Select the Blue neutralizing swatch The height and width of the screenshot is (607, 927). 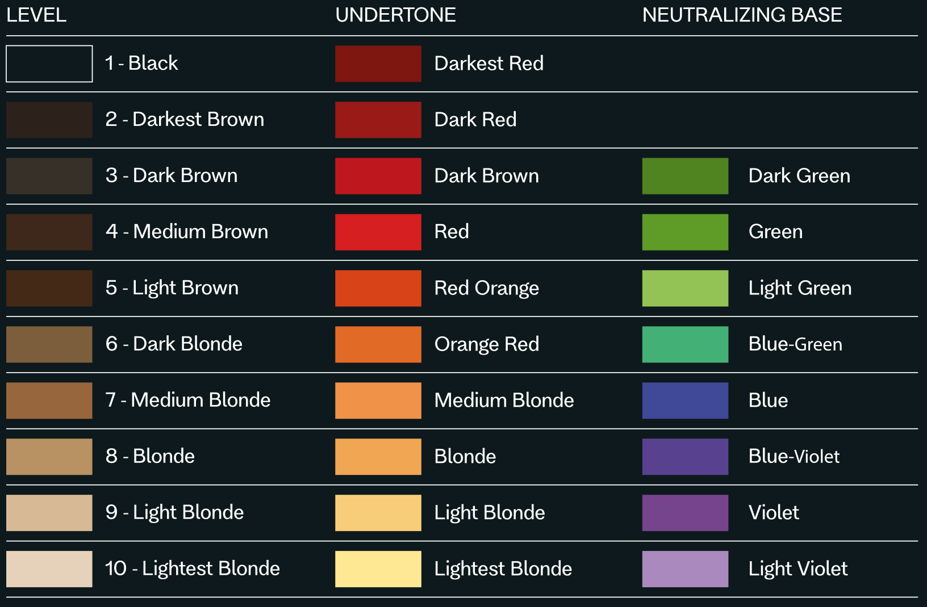coord(685,401)
